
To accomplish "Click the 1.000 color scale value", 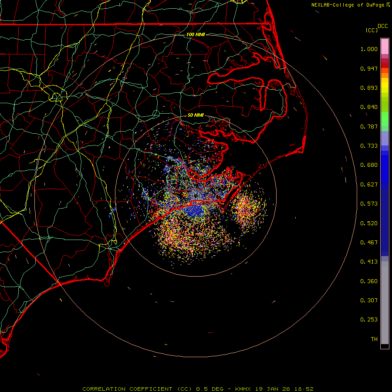I will click(369, 49).
